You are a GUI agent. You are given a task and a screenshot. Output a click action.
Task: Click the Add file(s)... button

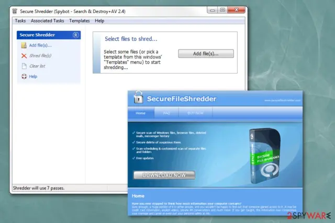[x=206, y=53]
